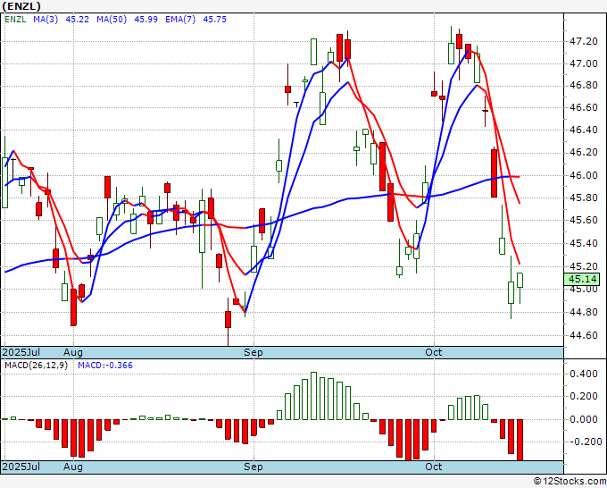Screen dimensions: 607x488
Task: Click the 45.80 price axis label
Action: pos(584,198)
